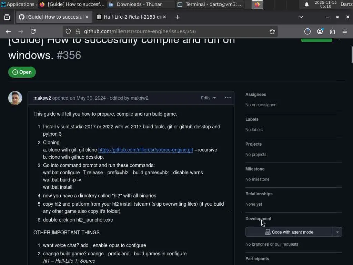Viewport: 353px width, 265px height.
Task: Click the Relationships sidebar heading
Action: pos(259,194)
